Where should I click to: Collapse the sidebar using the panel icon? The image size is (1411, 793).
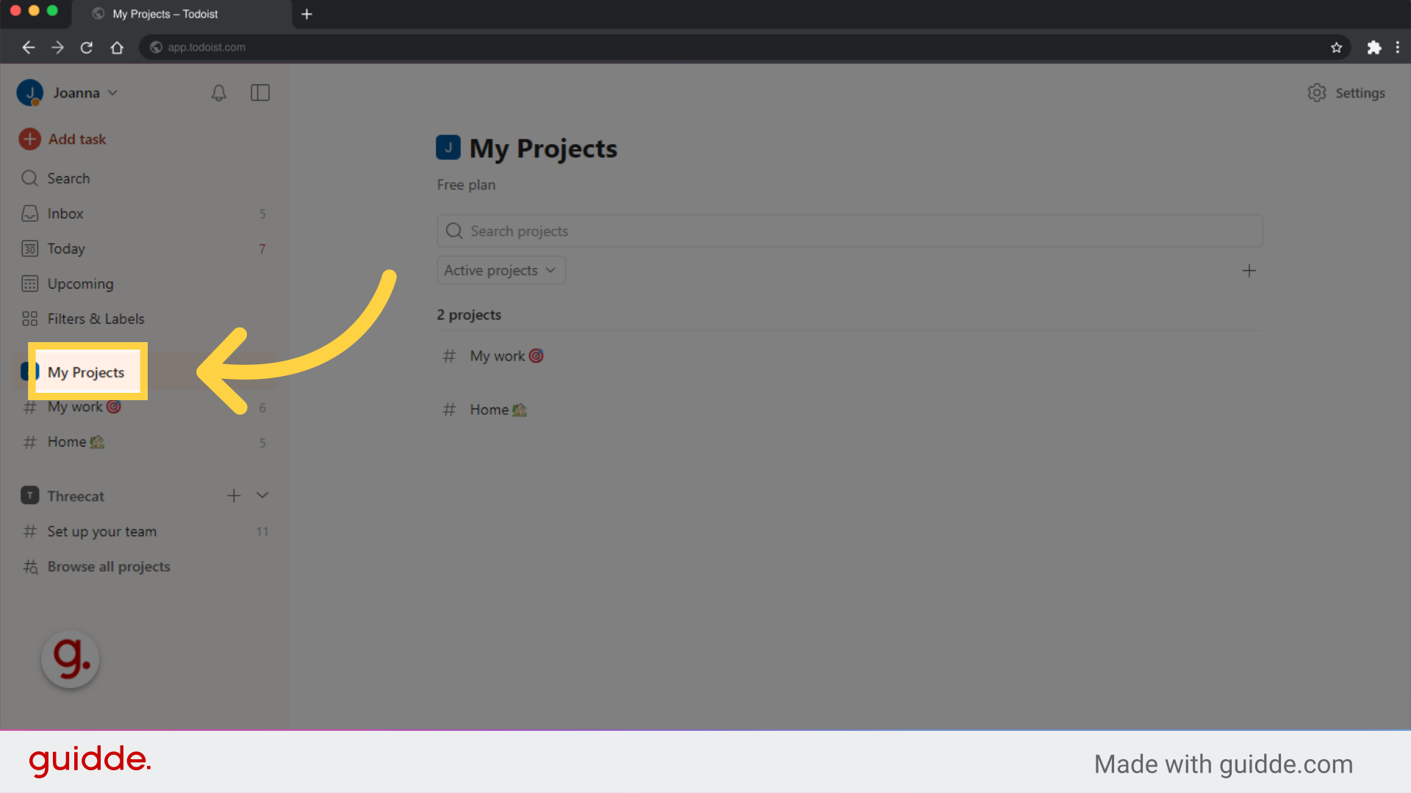[x=260, y=93]
